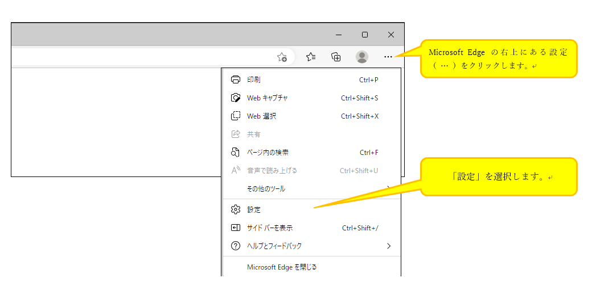Select サイド バーを表示 menu entry

[x=311, y=228]
